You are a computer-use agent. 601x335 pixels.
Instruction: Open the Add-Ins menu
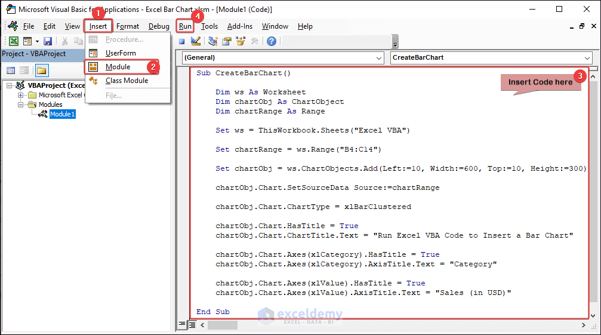(x=240, y=26)
